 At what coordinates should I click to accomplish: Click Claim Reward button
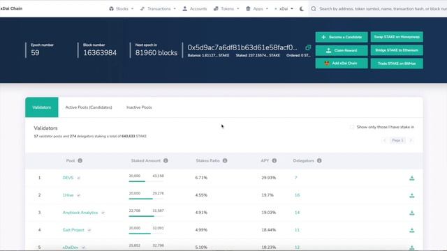point(342,50)
